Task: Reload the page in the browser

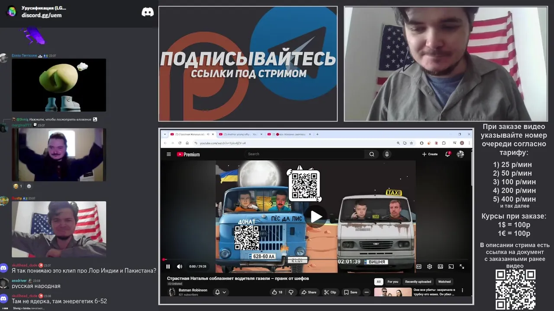Action: click(x=180, y=143)
